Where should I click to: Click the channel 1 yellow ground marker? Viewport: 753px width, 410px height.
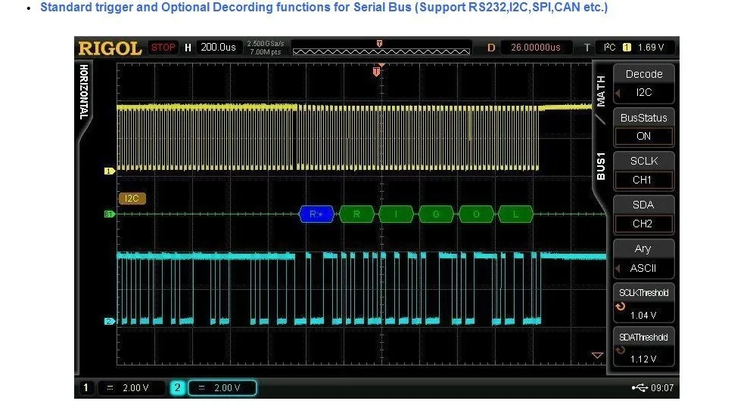click(110, 171)
